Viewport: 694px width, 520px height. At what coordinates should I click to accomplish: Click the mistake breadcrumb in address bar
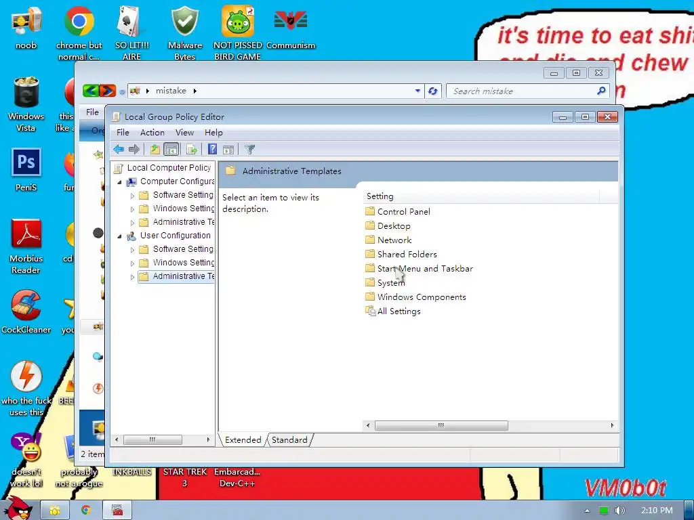[171, 91]
